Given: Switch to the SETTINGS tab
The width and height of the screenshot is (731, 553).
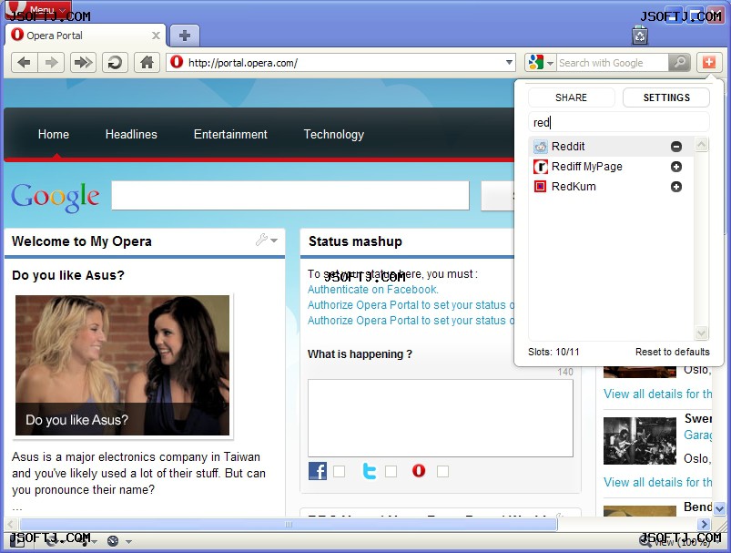Looking at the screenshot, I should [666, 97].
